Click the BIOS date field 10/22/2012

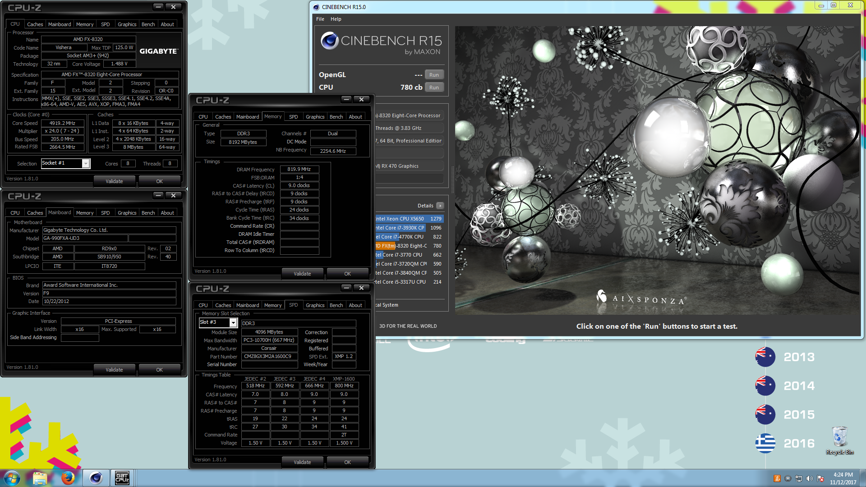[109, 302]
